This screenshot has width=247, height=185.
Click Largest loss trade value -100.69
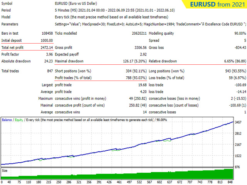[x=240, y=85]
